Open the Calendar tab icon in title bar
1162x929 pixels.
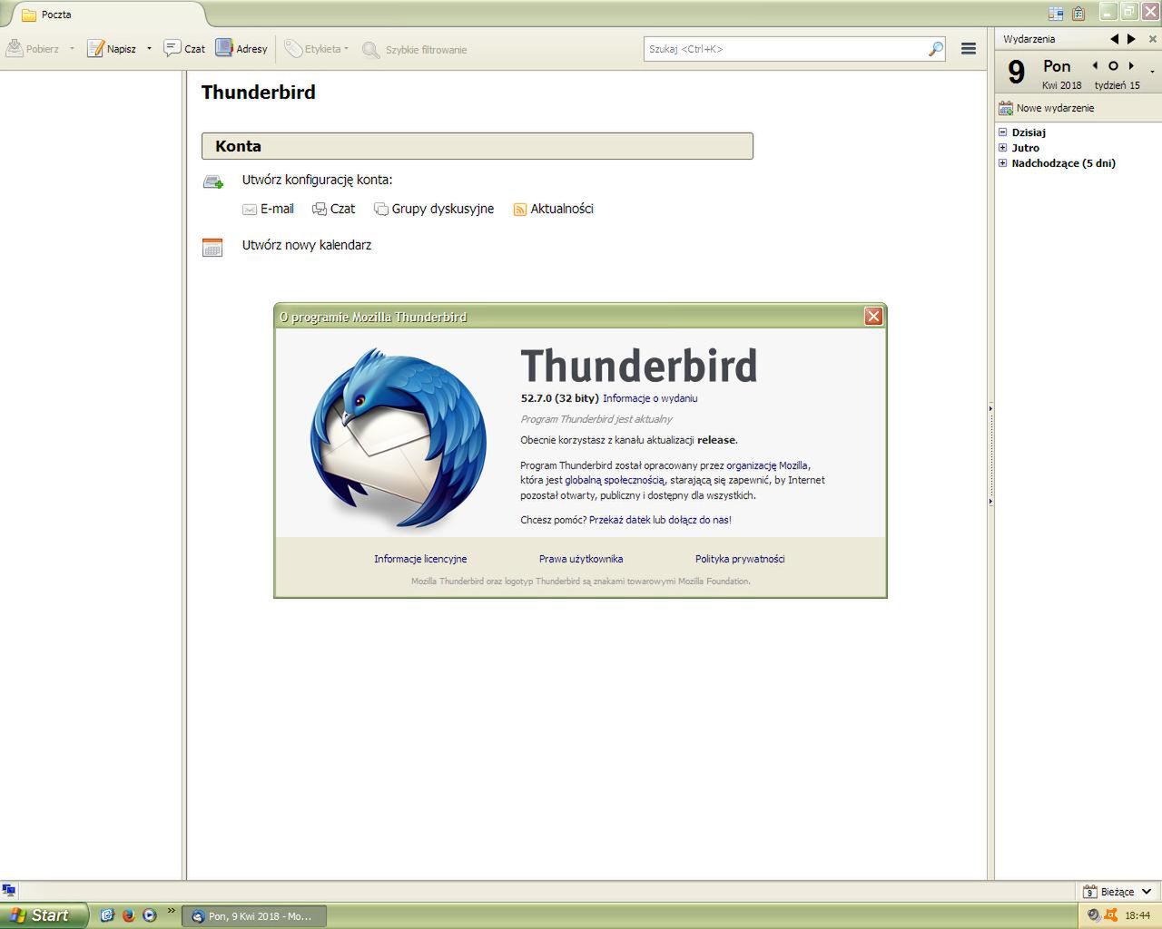(x=1056, y=14)
